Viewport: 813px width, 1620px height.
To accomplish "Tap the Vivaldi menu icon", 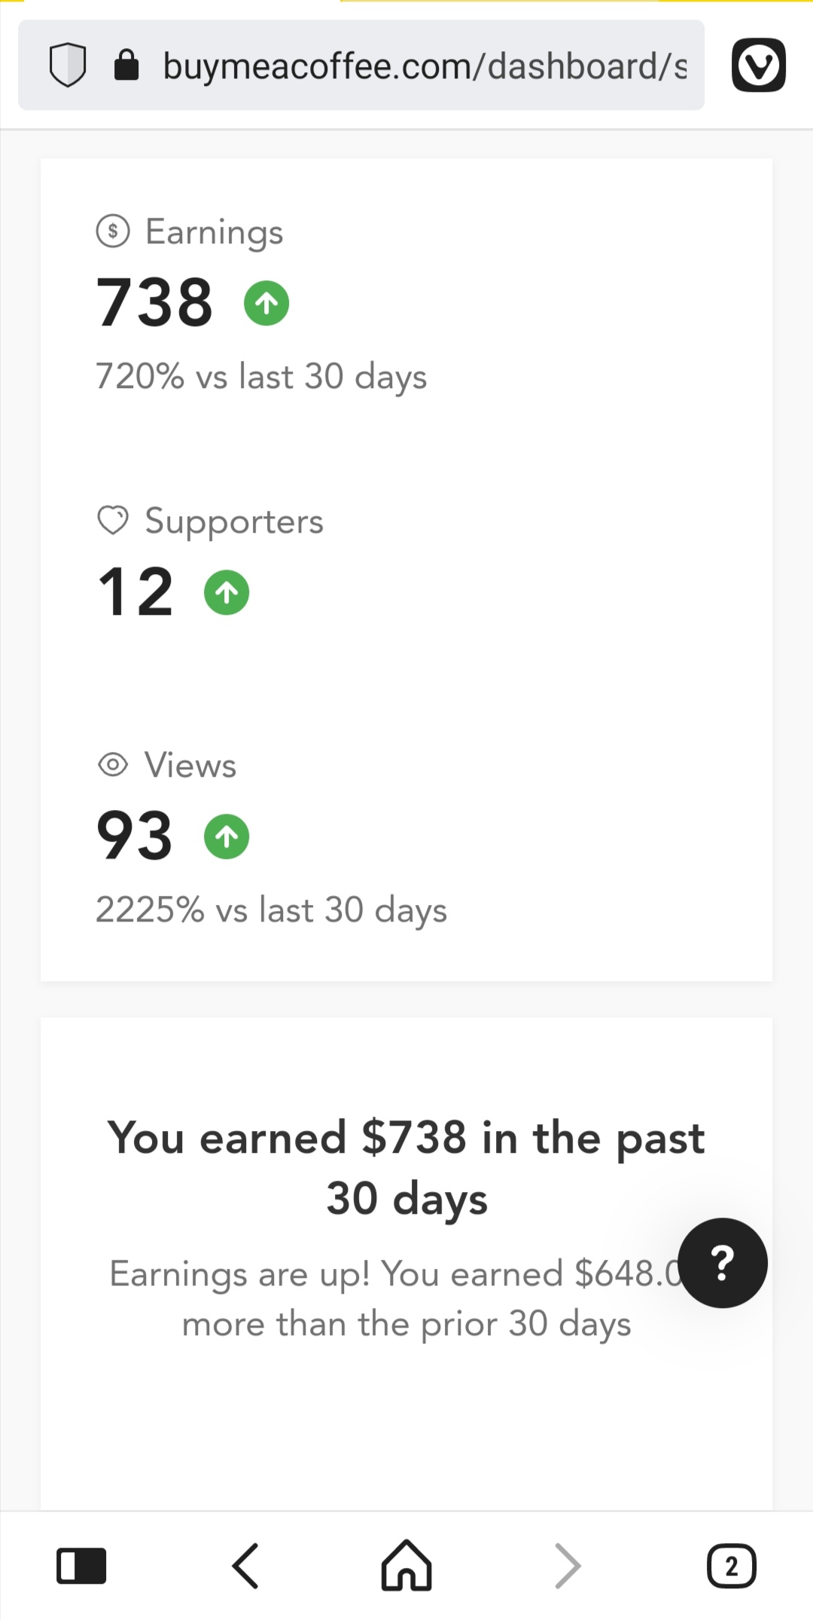I will click(759, 65).
